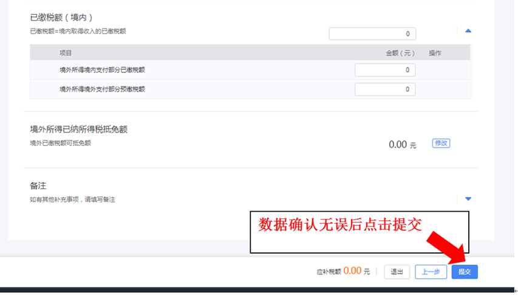Collapse the 已缴税额（境内）section arrow
The height and width of the screenshot is (295, 518).
coord(468,31)
